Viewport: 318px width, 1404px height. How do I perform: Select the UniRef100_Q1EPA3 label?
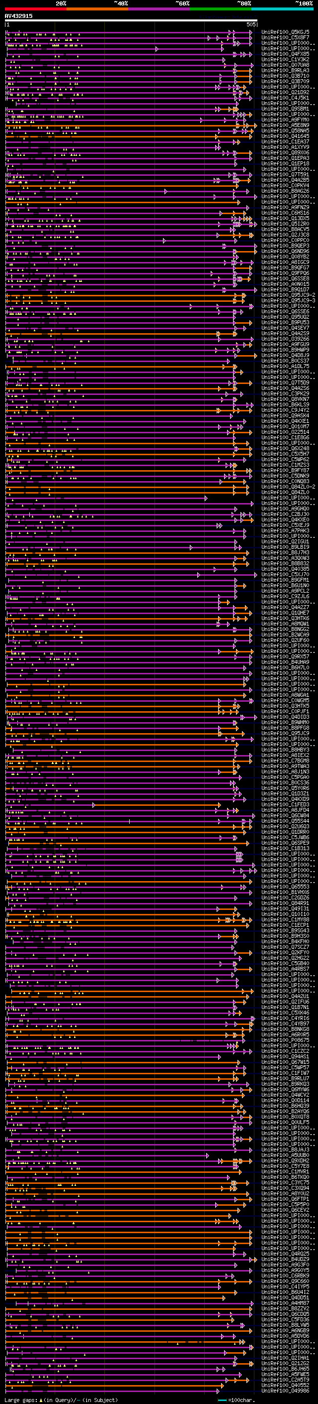[285, 158]
